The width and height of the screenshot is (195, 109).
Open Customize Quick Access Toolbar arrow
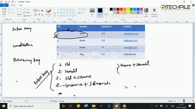15,2
